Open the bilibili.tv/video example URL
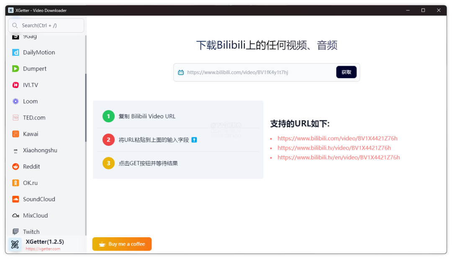This screenshot has width=452, height=259. [334, 148]
